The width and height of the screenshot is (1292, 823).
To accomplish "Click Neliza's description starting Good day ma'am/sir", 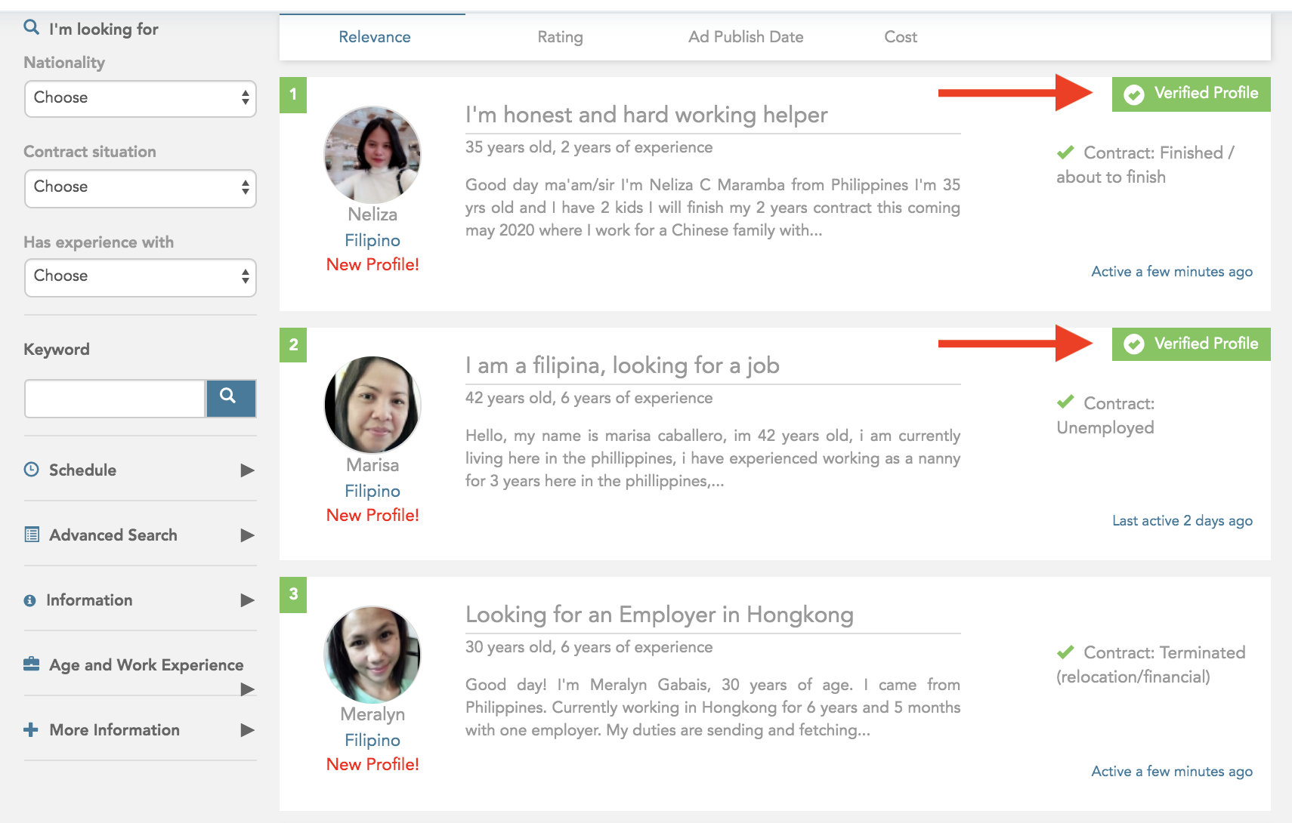I will pos(712,208).
